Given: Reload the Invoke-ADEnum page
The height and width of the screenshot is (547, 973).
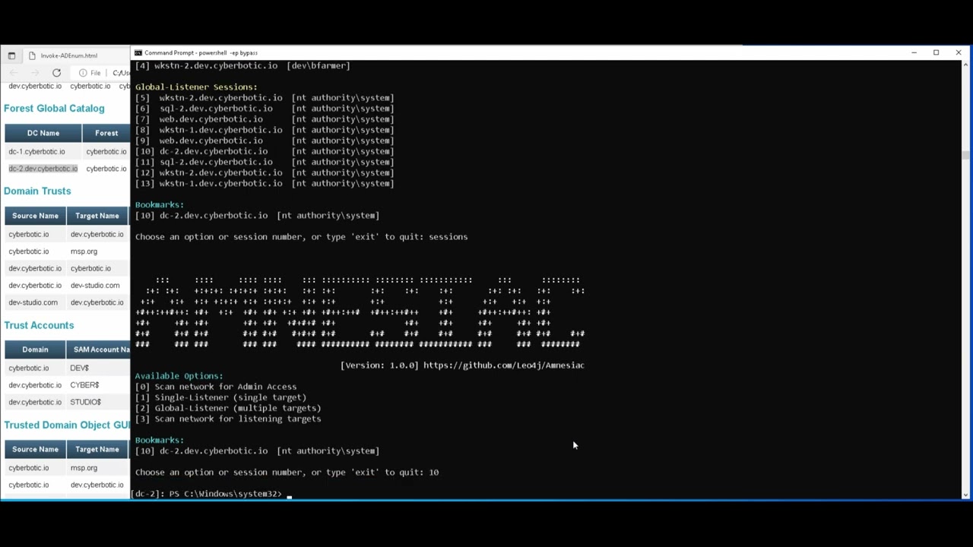Looking at the screenshot, I should click(x=56, y=73).
